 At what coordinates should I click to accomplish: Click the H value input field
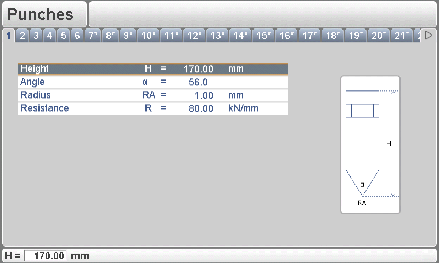coord(47,256)
